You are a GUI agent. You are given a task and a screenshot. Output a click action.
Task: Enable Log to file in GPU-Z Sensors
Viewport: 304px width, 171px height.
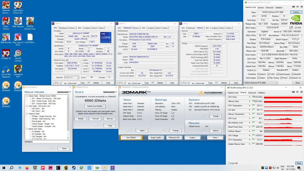[x=229, y=163]
